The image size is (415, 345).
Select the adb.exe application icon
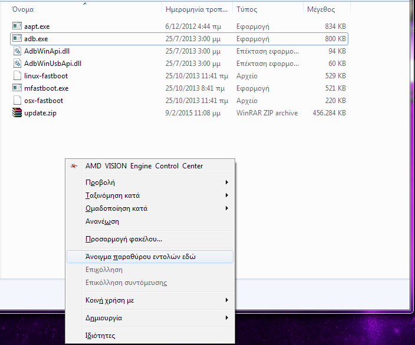(x=17, y=39)
